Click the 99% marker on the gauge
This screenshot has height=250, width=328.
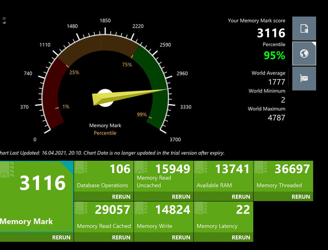pos(142,114)
